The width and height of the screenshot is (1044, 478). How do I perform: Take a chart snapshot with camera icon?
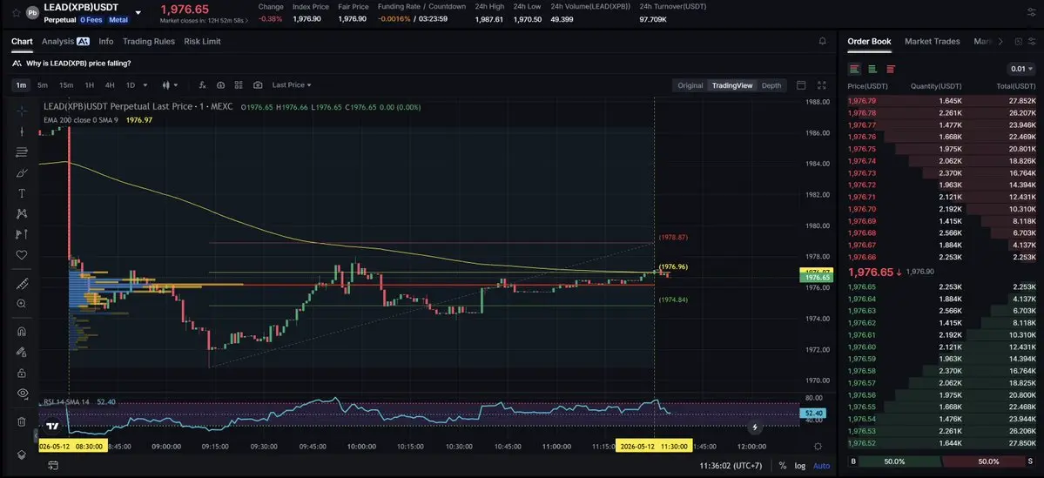pos(258,85)
